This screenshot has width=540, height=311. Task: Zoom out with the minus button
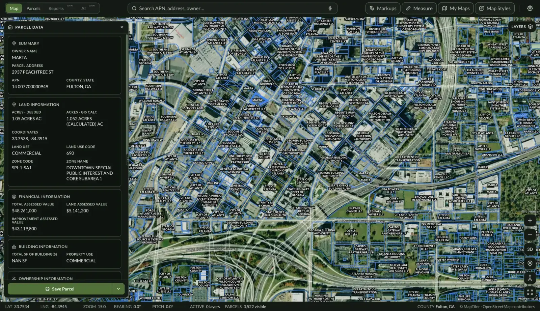530,235
